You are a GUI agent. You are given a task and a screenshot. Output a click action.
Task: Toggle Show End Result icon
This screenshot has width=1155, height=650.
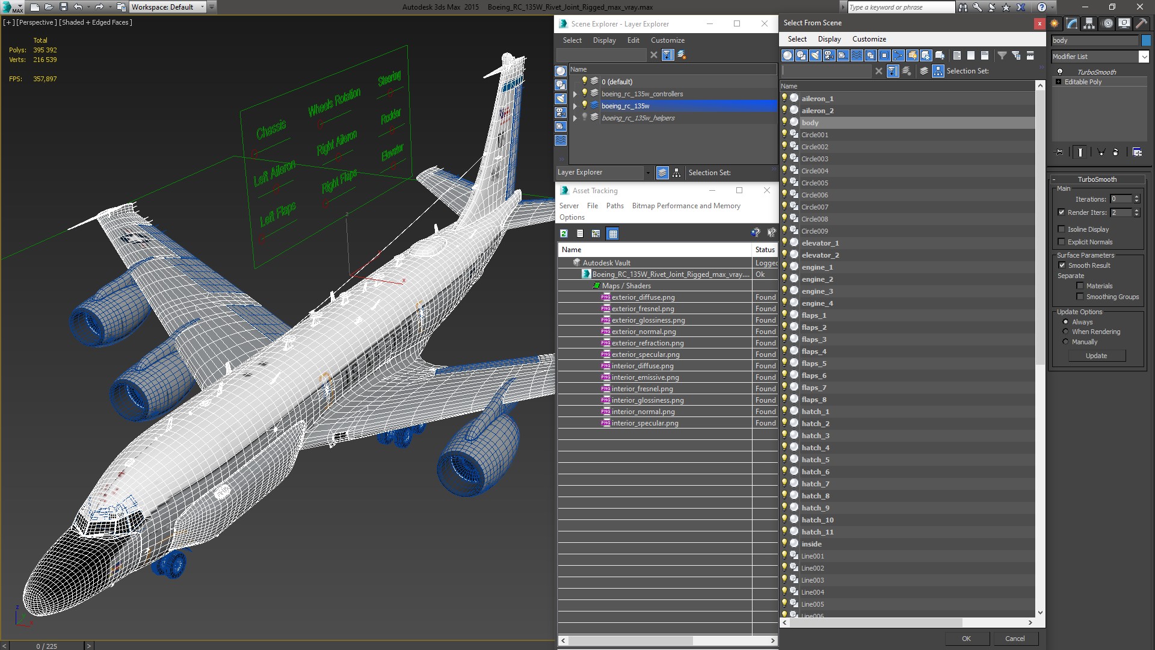click(1080, 152)
